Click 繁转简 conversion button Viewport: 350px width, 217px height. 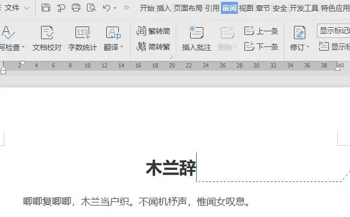tap(153, 31)
